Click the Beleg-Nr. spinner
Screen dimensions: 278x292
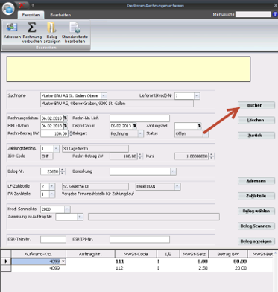63,171
